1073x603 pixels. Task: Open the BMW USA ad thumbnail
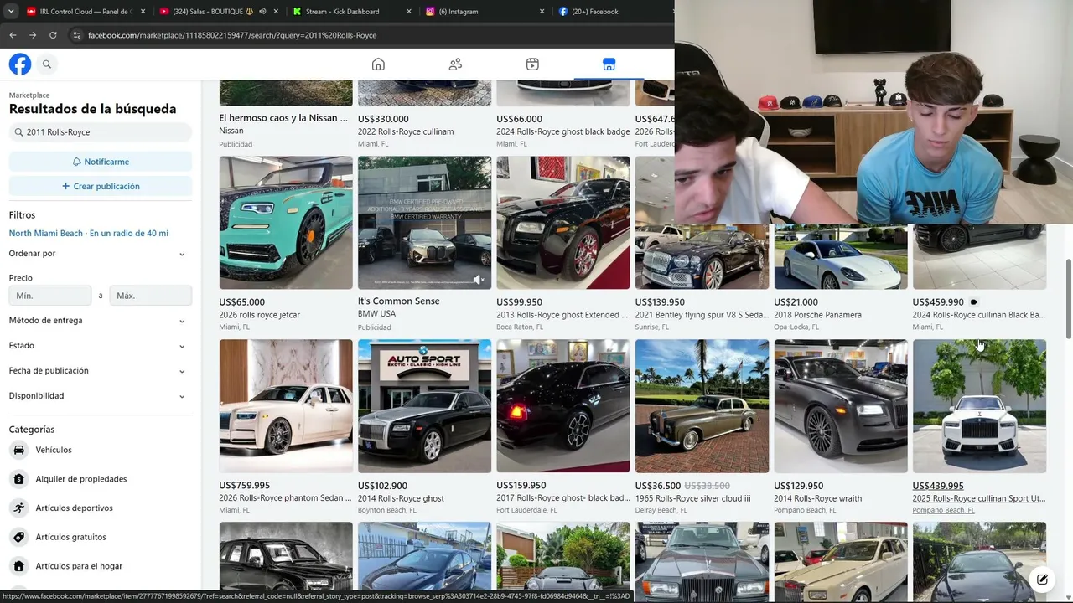425,223
